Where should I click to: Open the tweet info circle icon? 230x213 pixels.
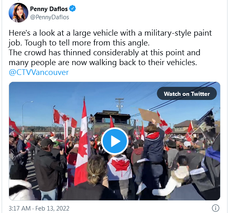pyautogui.click(x=216, y=208)
